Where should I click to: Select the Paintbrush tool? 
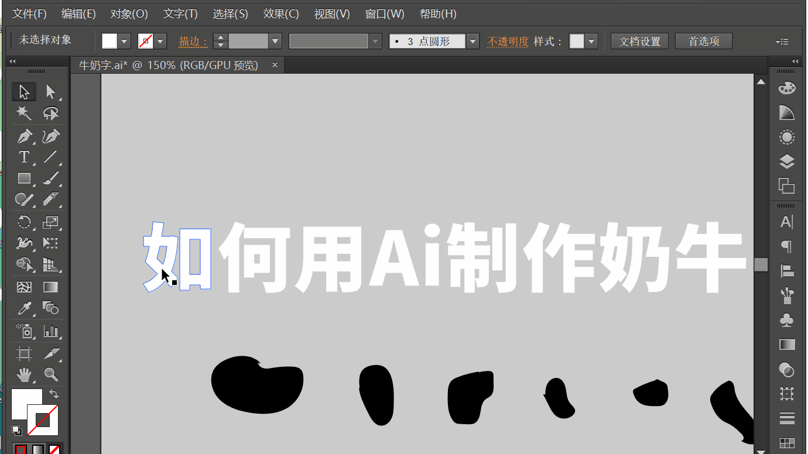click(x=50, y=178)
